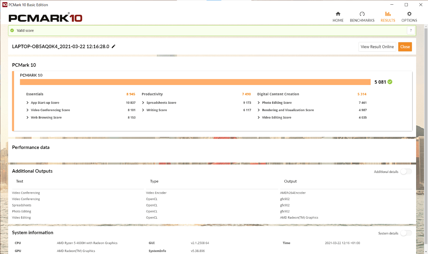Click the question mark help icon
This screenshot has width=428, height=254.
click(410, 30)
